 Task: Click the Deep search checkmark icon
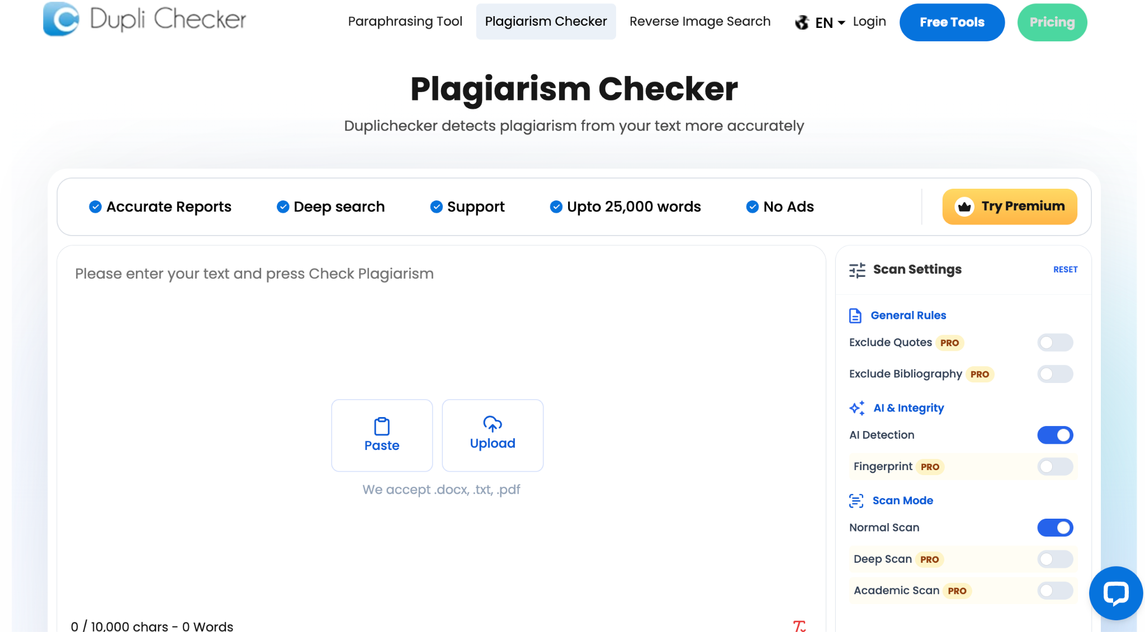tap(283, 207)
